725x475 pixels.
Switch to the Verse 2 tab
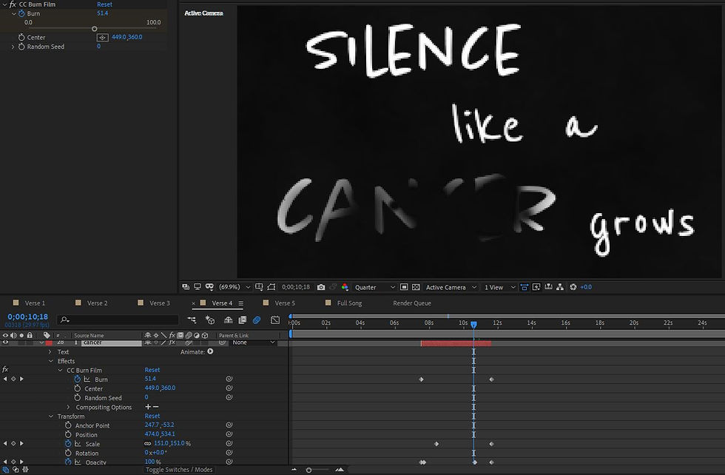97,303
